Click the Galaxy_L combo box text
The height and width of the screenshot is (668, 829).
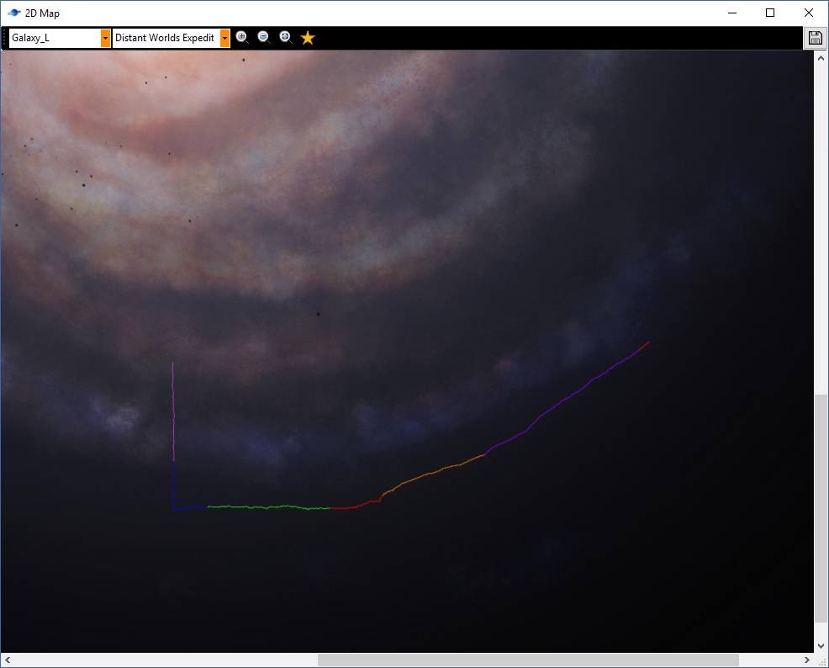click(30, 38)
